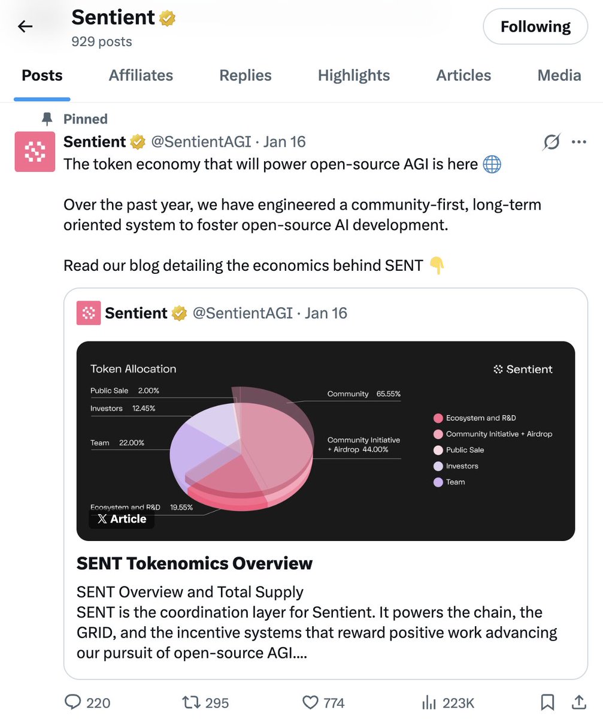Viewport: 603px width, 719px height.
Task: Like the pinned post with heart icon
Action: (x=310, y=702)
